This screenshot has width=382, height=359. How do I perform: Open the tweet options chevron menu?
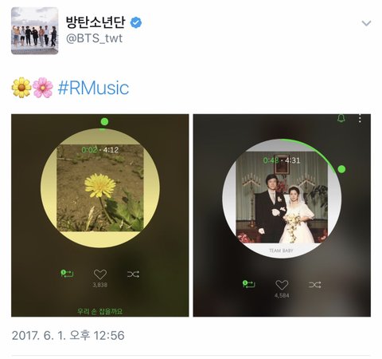coord(366,23)
